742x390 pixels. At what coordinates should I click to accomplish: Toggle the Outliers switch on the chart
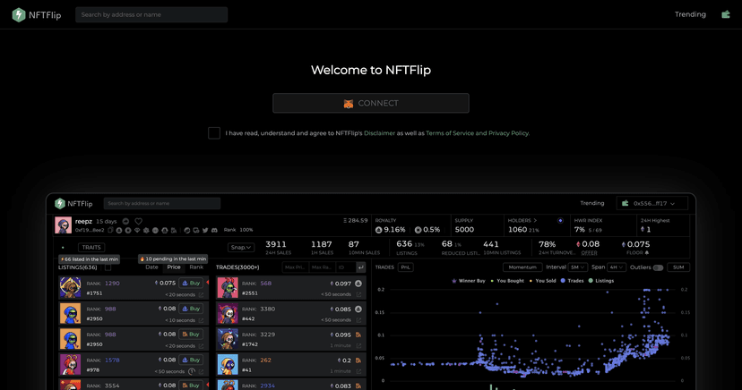click(658, 267)
